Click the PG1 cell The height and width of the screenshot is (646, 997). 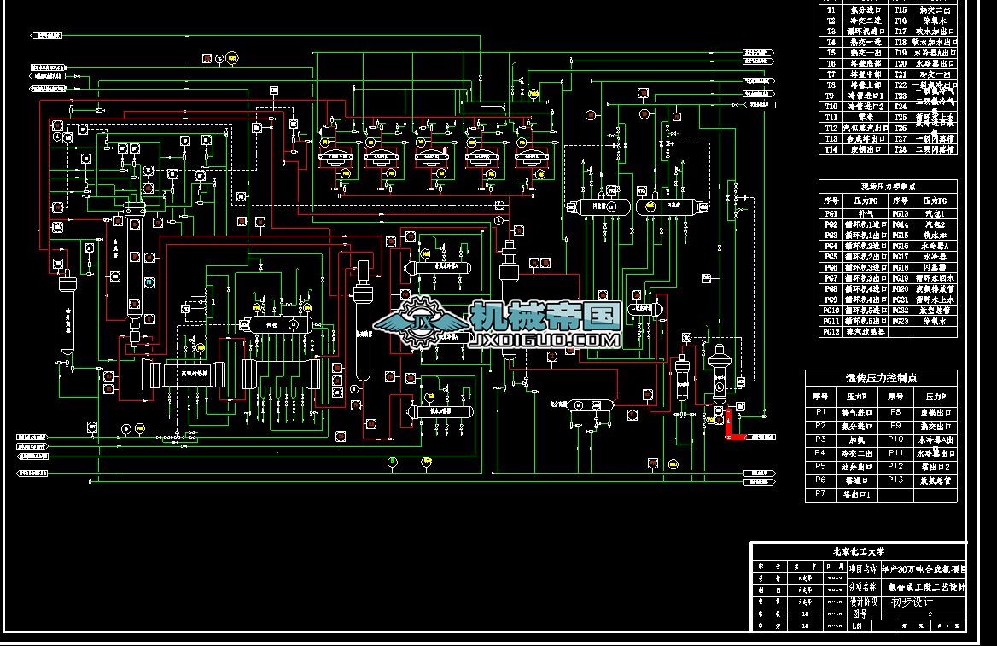pos(831,213)
